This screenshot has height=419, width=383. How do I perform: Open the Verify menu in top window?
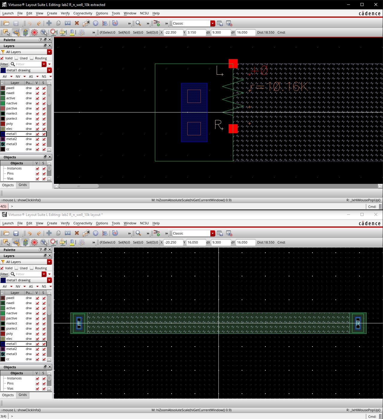coord(65,13)
